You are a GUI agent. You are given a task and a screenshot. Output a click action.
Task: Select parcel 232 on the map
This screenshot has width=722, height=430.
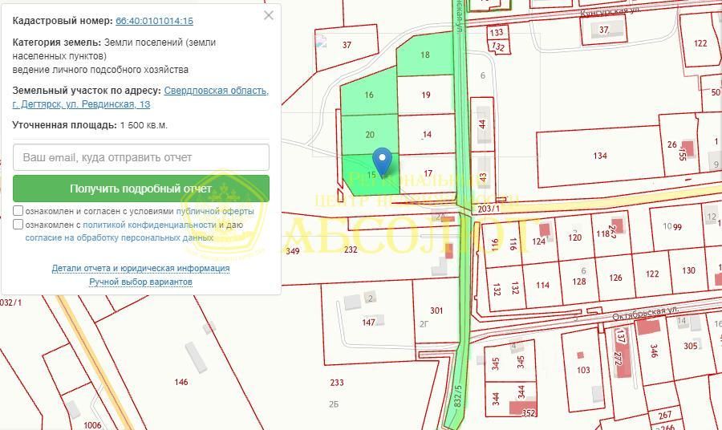tap(351, 249)
